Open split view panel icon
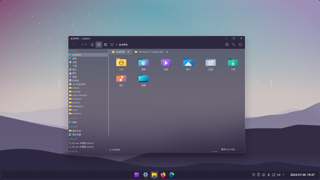This screenshot has height=180, width=320. pos(227,44)
